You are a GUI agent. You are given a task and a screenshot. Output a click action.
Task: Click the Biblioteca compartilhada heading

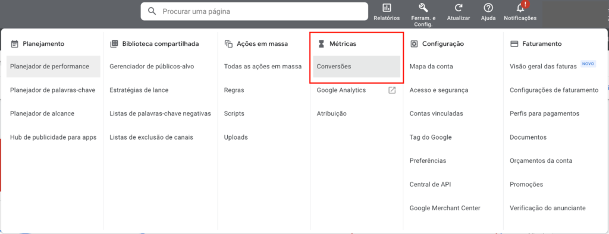point(161,44)
